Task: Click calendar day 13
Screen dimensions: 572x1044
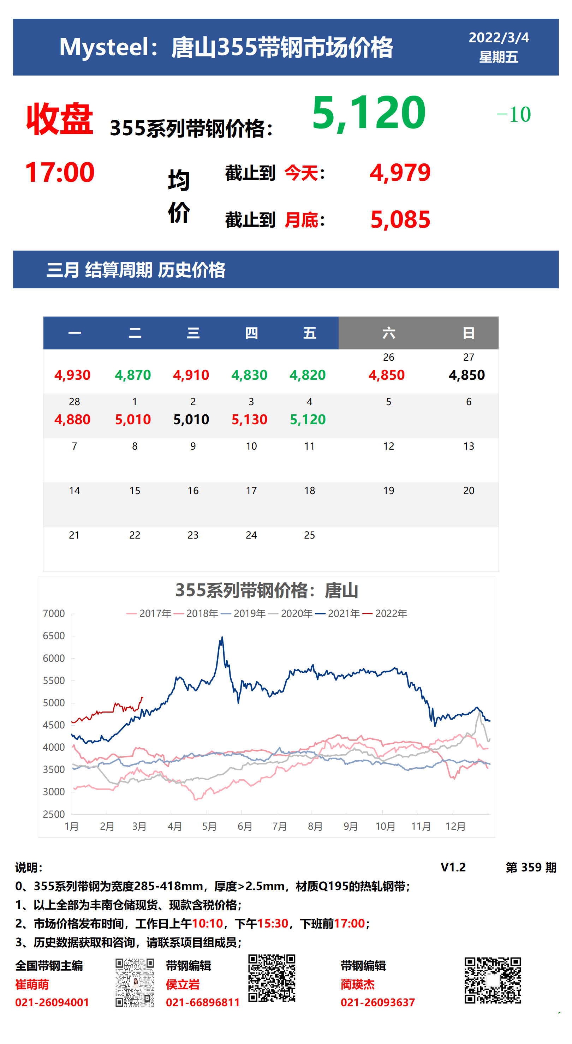Action: (469, 446)
